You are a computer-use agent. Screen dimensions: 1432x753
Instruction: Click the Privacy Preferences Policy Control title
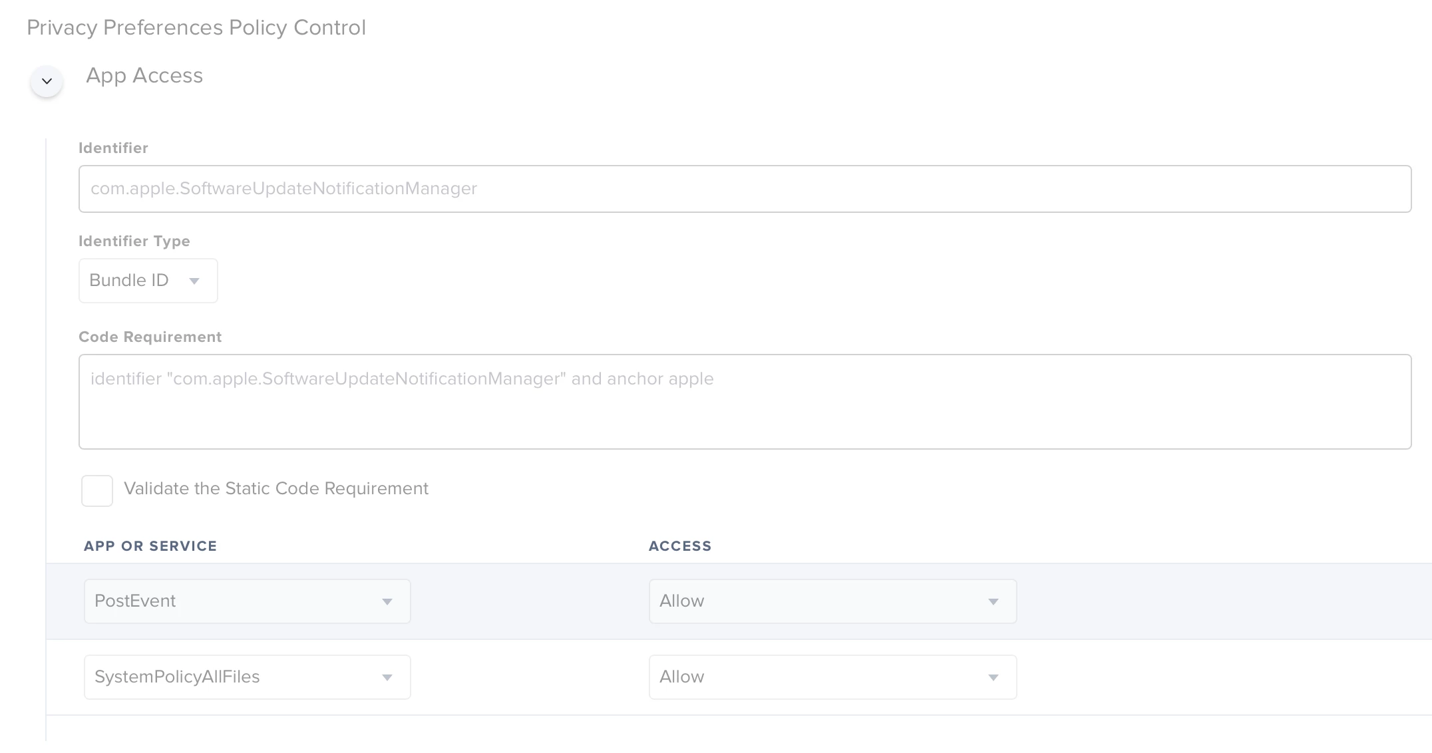196,28
